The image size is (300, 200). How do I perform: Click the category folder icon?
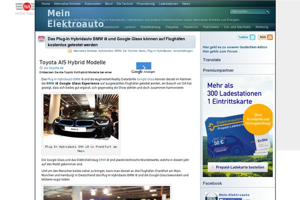click(69, 51)
